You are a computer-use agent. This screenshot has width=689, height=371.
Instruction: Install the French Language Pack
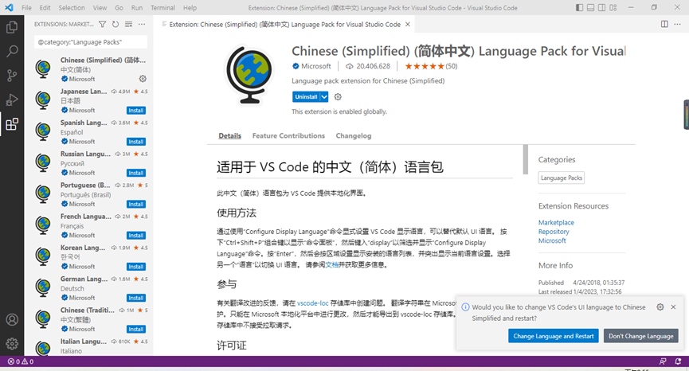pyautogui.click(x=135, y=236)
